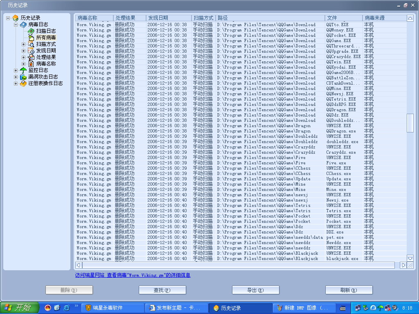Open the language bar keyboard icon
The height and width of the screenshot is (314, 419).
point(343,308)
